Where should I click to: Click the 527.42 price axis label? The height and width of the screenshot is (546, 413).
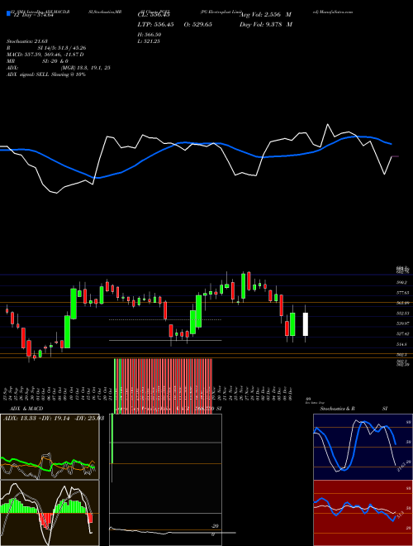pyautogui.click(x=403, y=333)
